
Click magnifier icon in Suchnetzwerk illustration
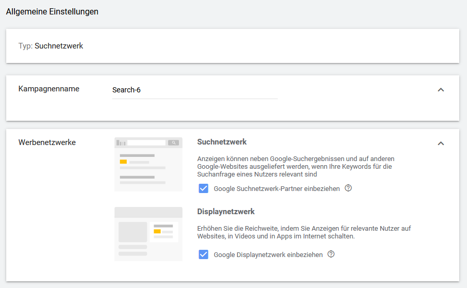174,142
